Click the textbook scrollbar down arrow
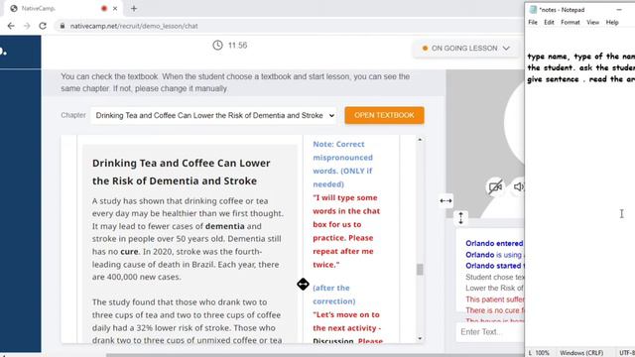 click(420, 338)
